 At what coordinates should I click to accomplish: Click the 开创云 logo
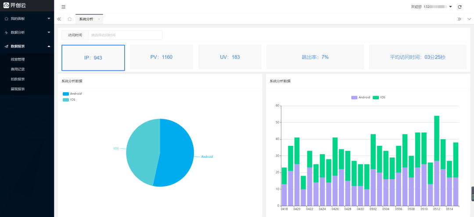16,5
